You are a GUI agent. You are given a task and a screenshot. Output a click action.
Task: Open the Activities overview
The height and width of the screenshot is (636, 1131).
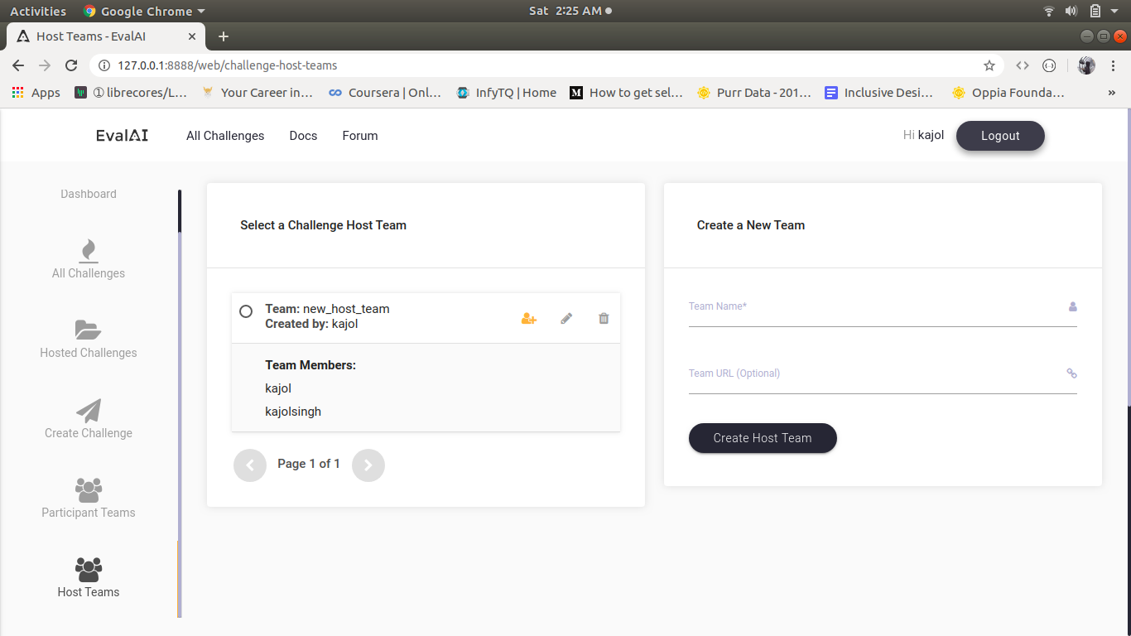tap(38, 12)
